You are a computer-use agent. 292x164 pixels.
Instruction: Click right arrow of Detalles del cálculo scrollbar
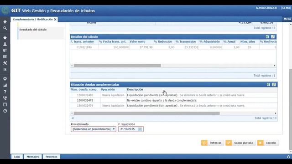pos(274,66)
